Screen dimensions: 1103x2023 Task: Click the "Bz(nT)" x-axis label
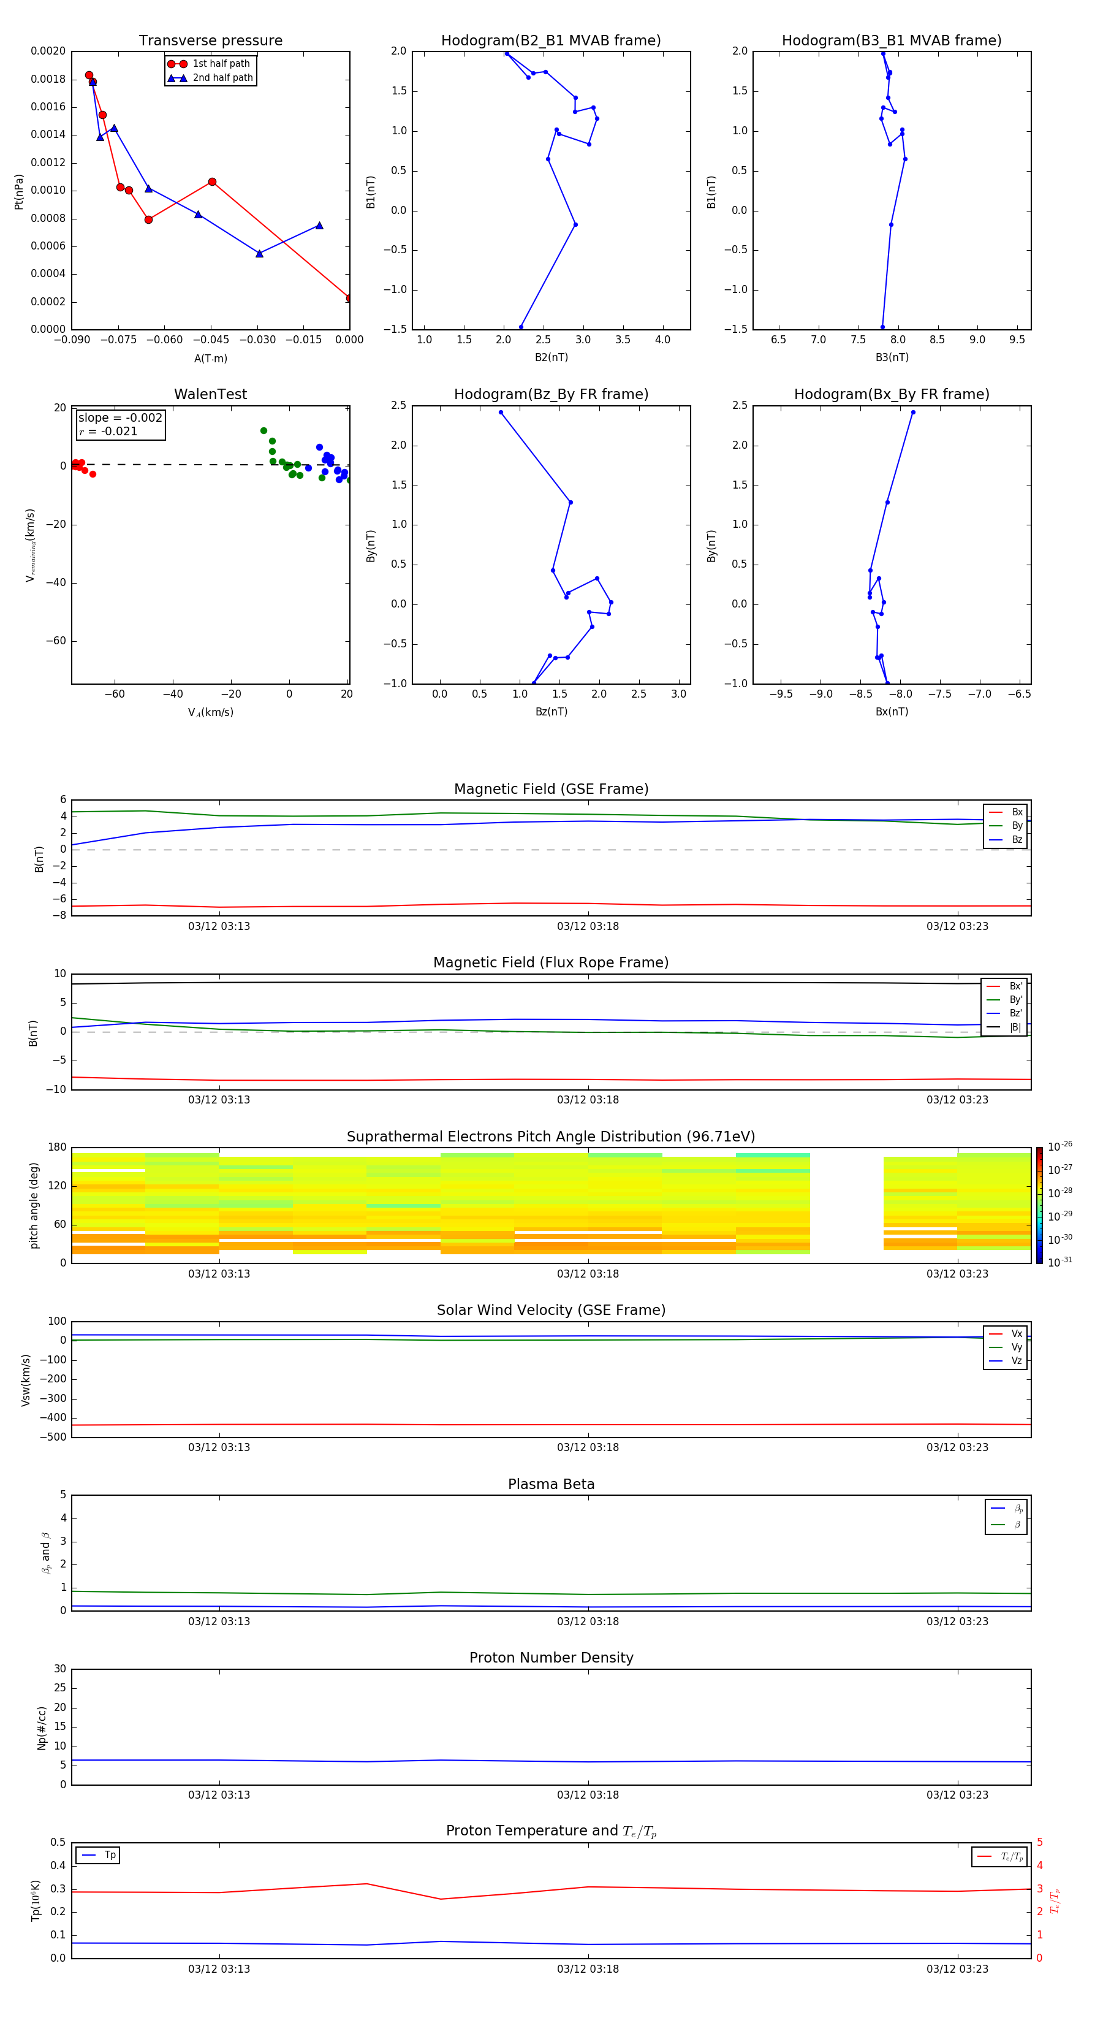(551, 712)
